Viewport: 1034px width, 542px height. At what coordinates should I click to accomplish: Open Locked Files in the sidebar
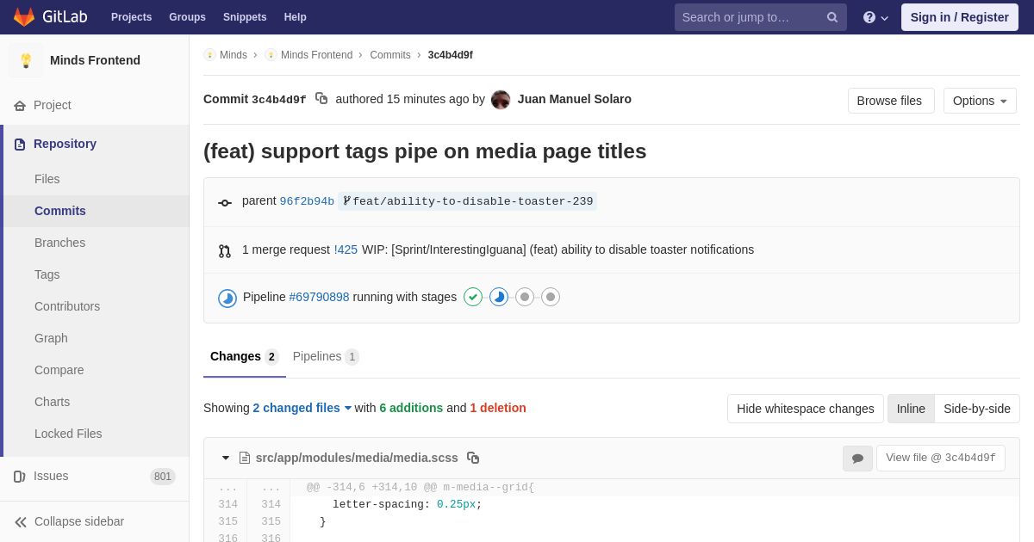pos(97,434)
